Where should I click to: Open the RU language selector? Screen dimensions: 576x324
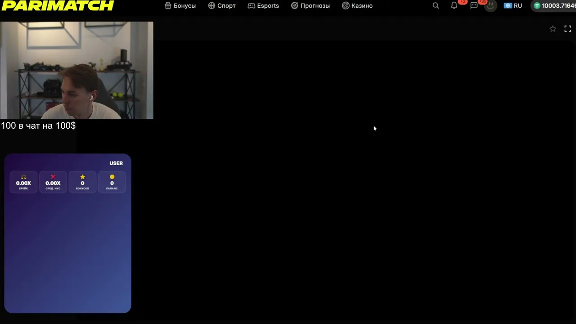click(513, 6)
